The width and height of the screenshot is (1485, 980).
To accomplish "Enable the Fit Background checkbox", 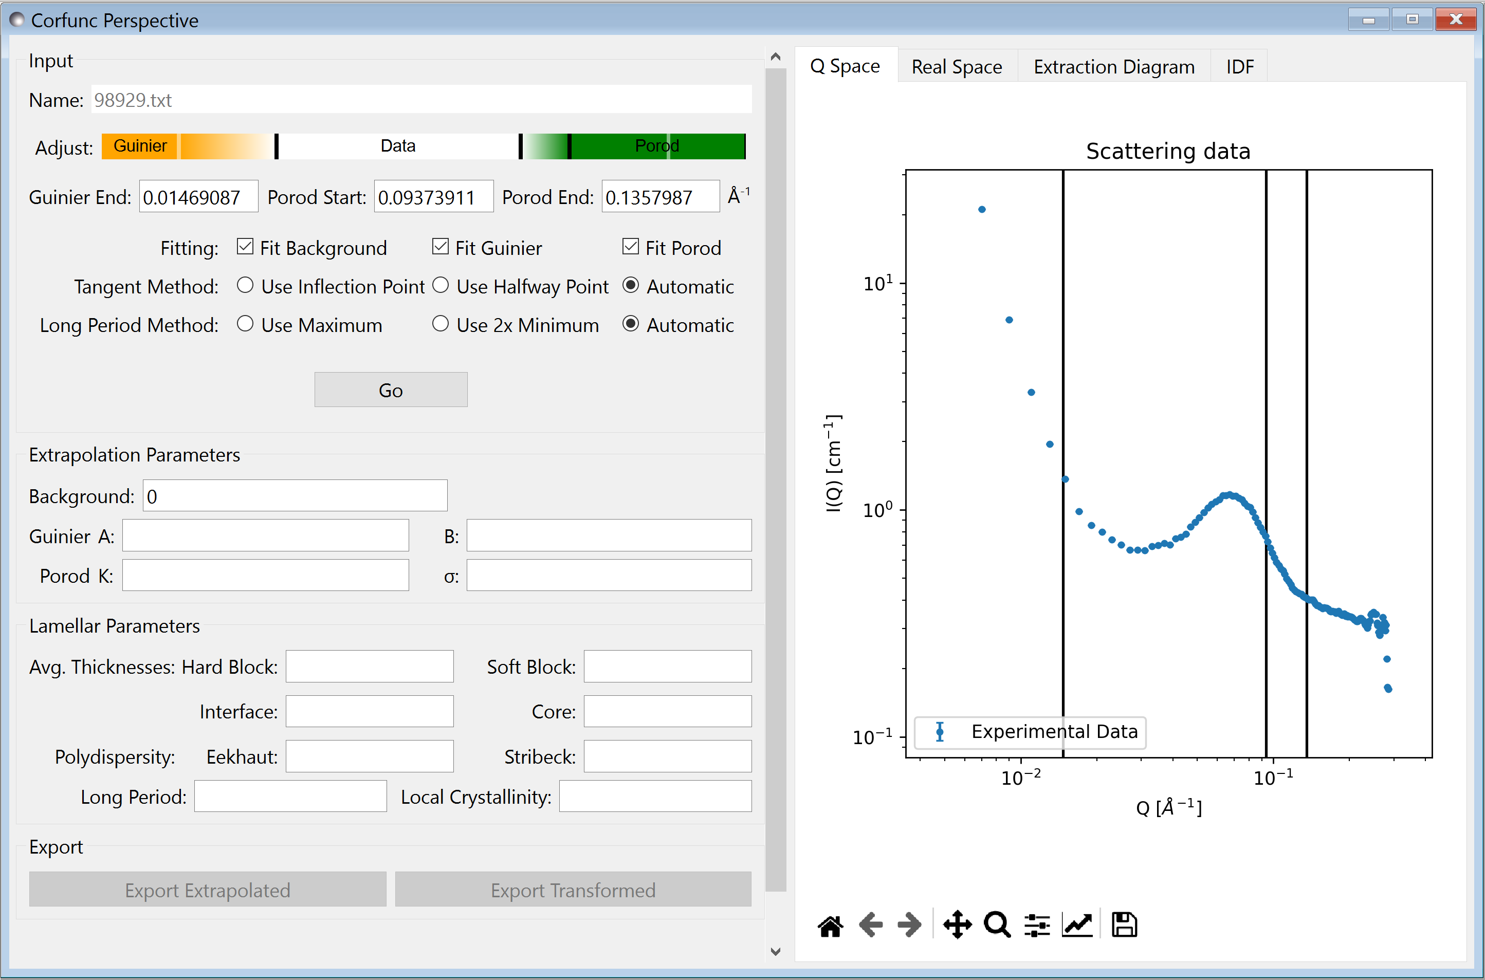I will tap(243, 247).
